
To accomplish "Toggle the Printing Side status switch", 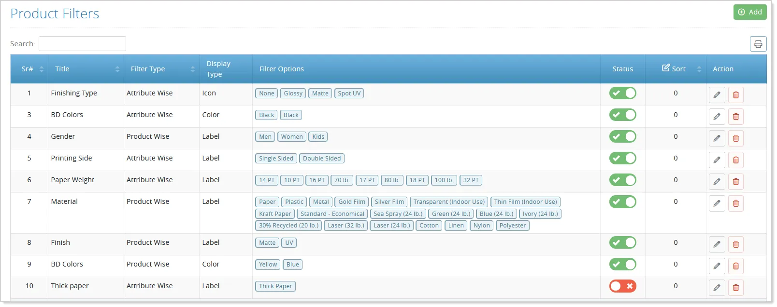I will [x=622, y=158].
